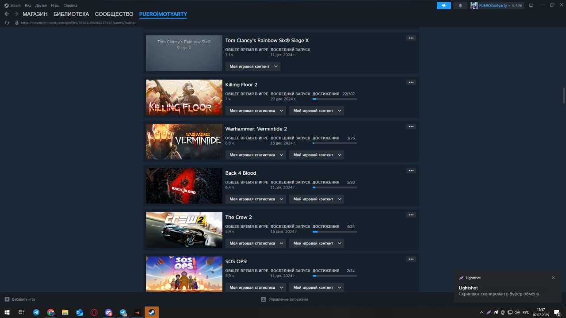Open the Killing Floor 2 title link
Viewport: 566px width, 318px height.
pyautogui.click(x=241, y=84)
